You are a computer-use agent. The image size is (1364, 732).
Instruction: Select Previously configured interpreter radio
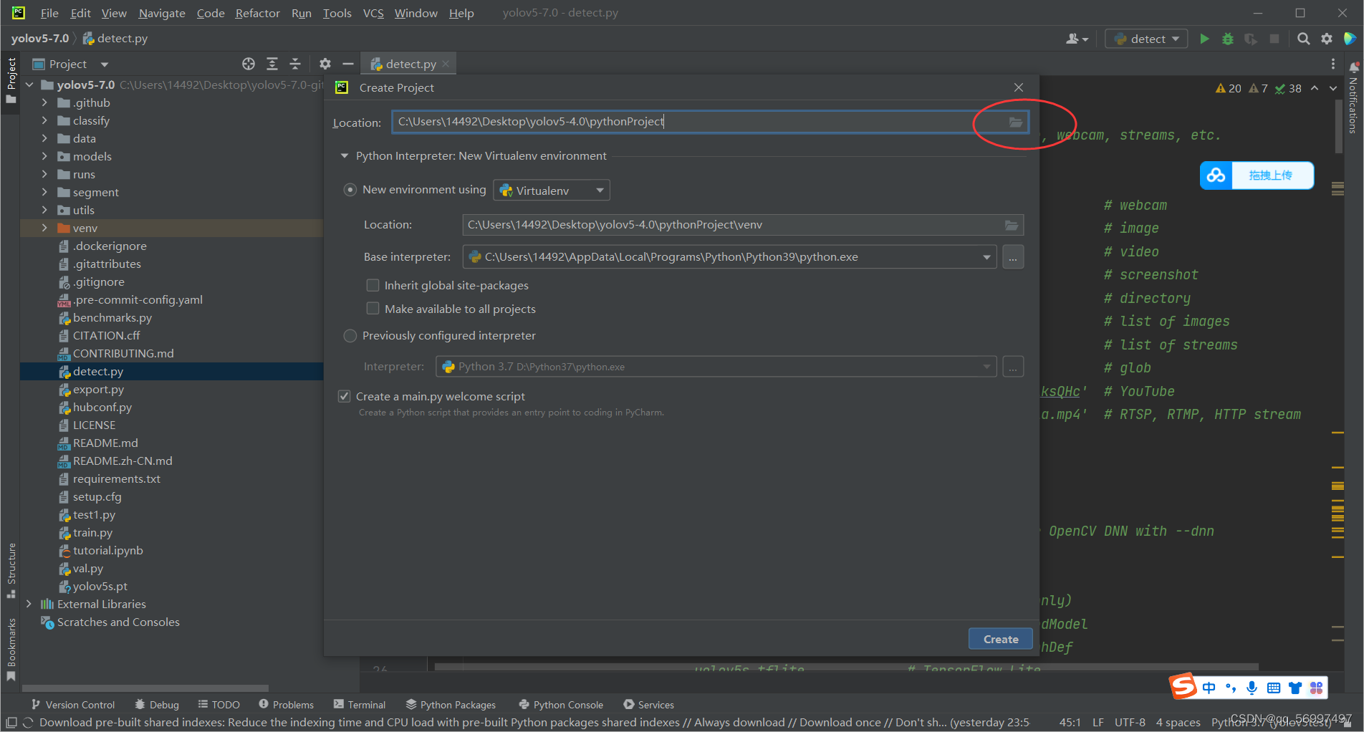350,336
